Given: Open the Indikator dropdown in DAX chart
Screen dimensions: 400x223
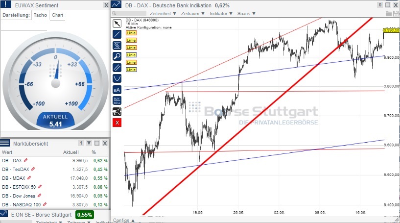Looking at the screenshot, I should (221, 14).
